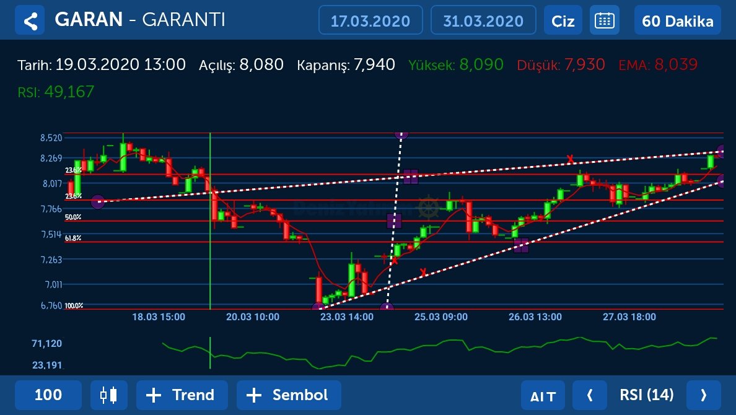Select the 8,520 price axis label
The image size is (736, 415).
[51, 138]
